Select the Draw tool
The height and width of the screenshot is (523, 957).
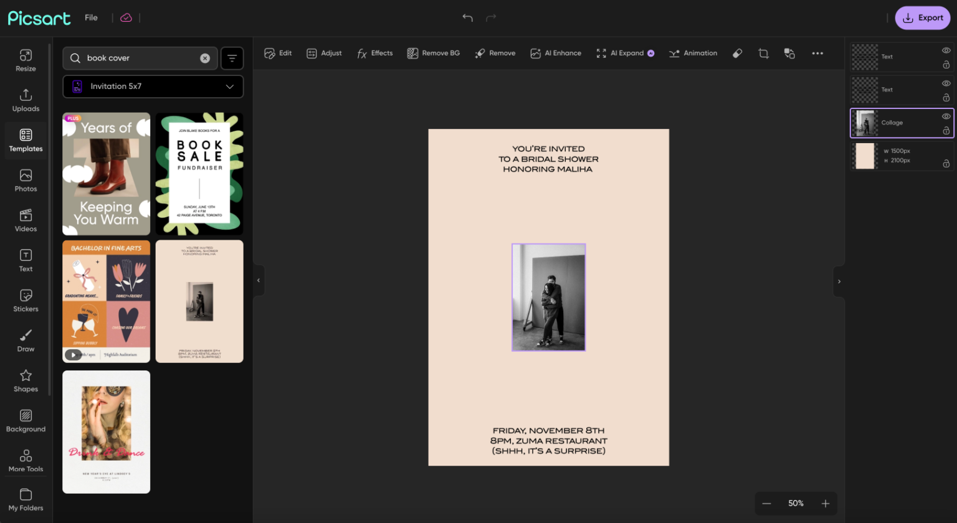26,340
